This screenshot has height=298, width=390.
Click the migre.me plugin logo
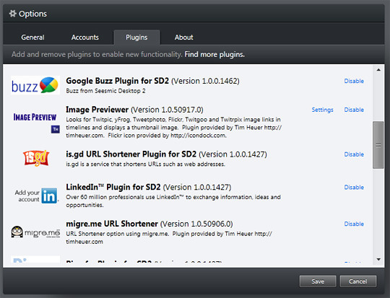35,232
